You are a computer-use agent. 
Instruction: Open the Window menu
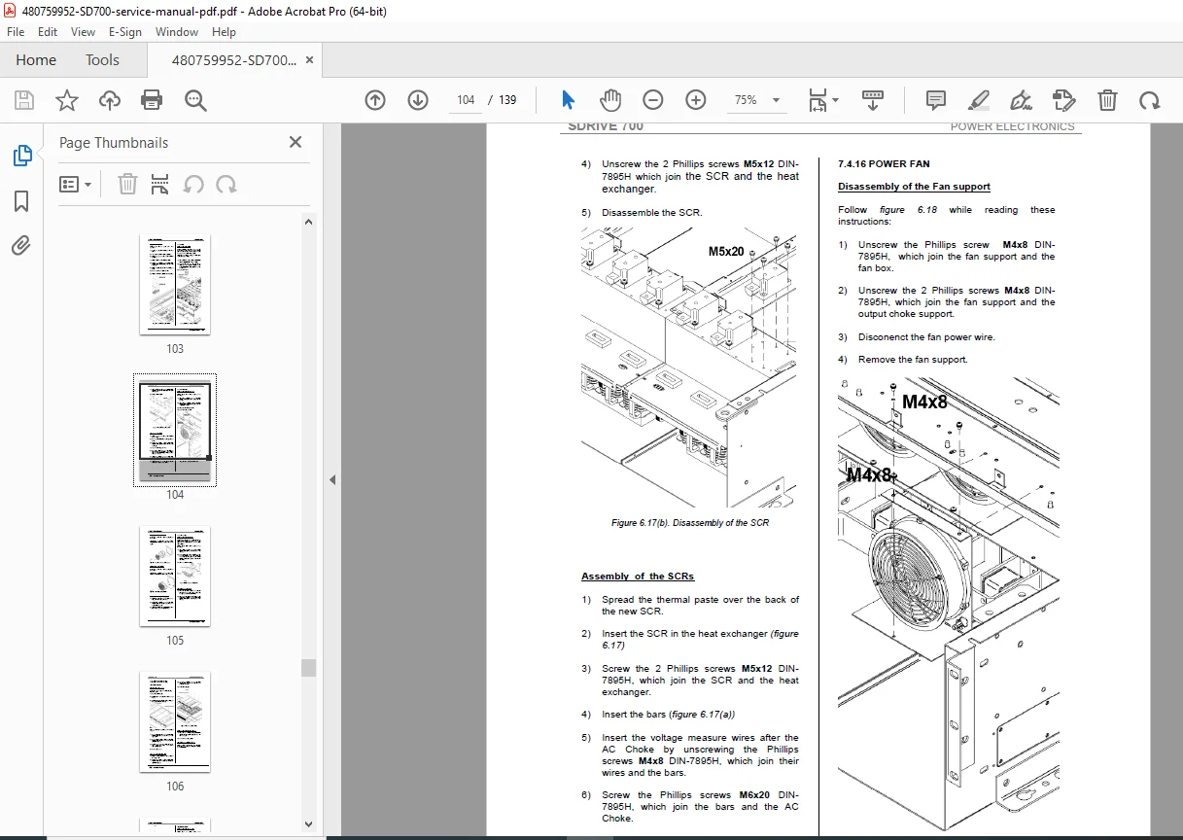(x=177, y=32)
